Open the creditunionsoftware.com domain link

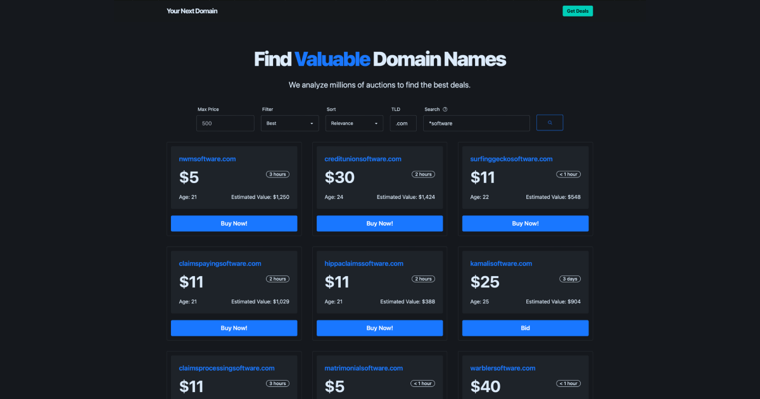point(363,159)
